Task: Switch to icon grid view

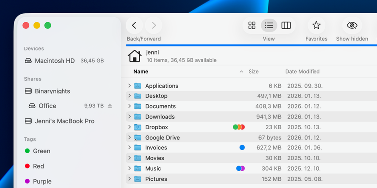Action: 251,25
